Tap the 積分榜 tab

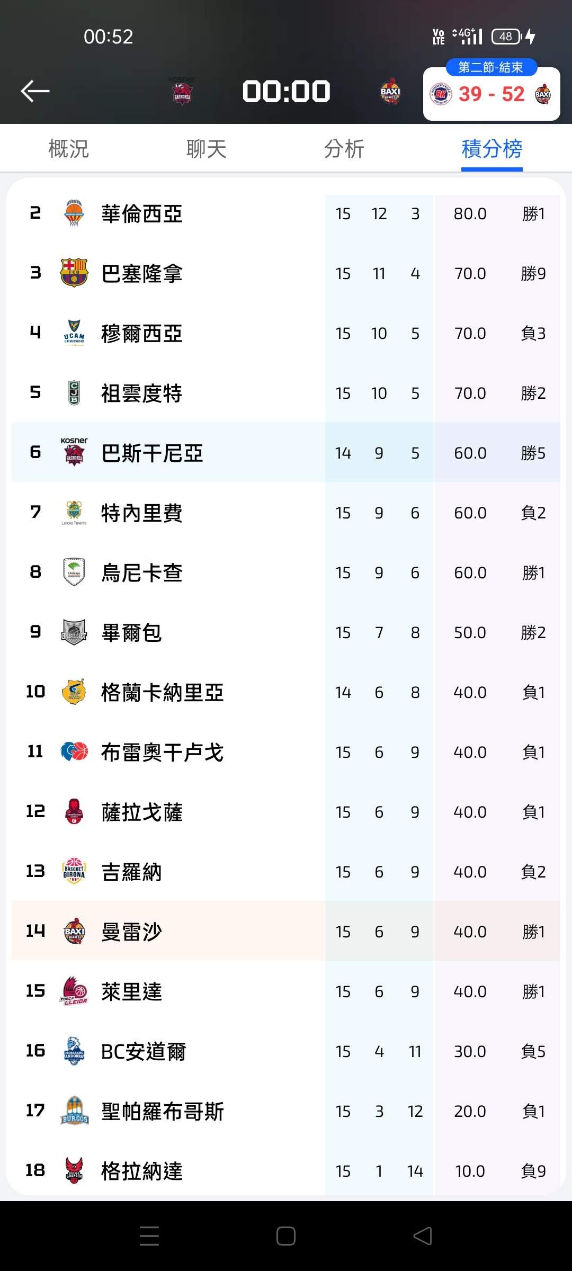pyautogui.click(x=491, y=149)
